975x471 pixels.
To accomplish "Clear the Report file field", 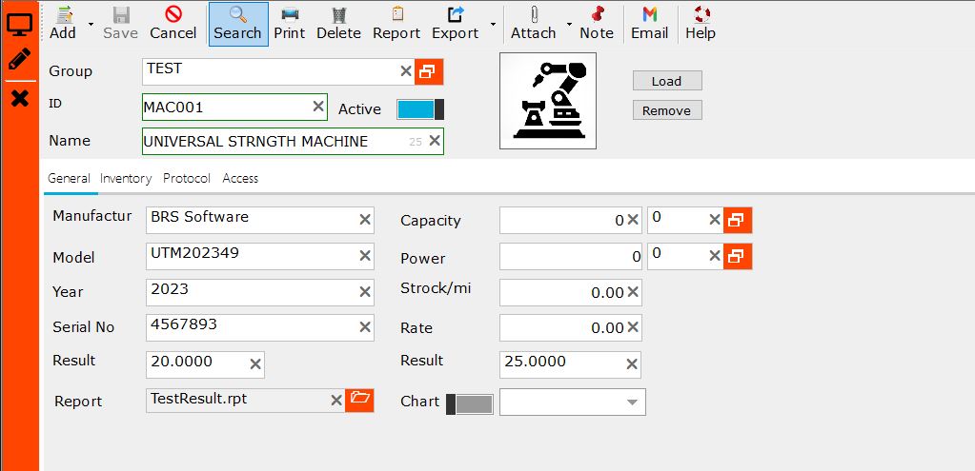I will point(336,401).
